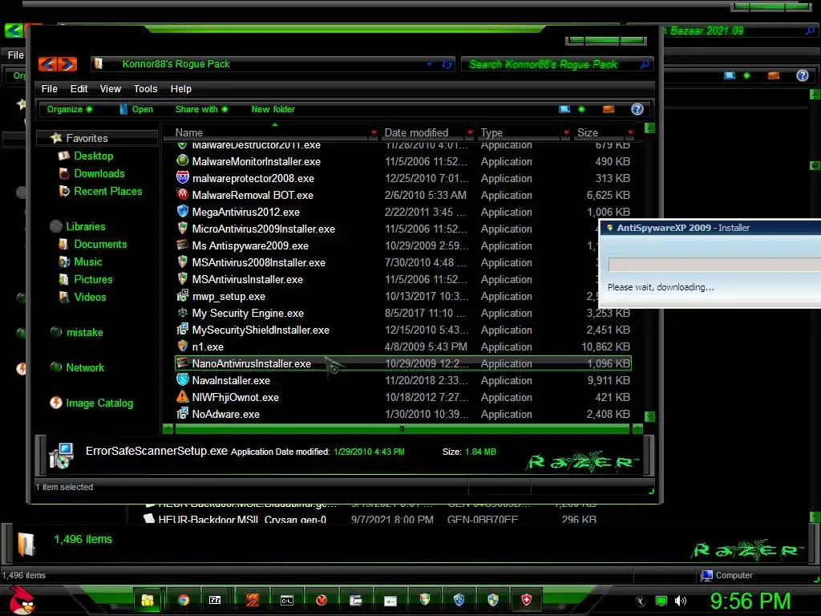This screenshot has height=616, width=821.
Task: Open the Type column filter dropdown
Action: point(566,133)
